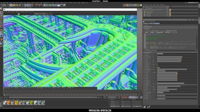Click the Camera object icon
This screenshot has width=200, height=112.
62,5
